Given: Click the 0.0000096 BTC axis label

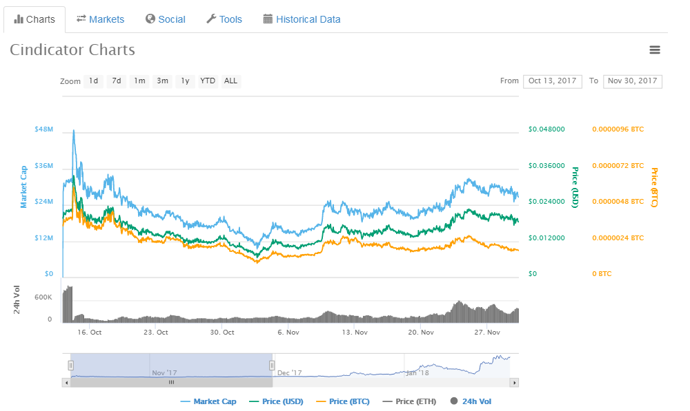Looking at the screenshot, I should click(618, 129).
